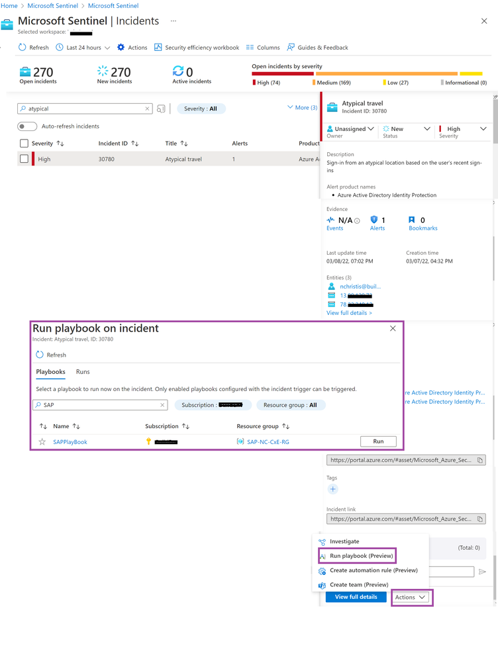The width and height of the screenshot is (498, 661).
Task: Switch to the Playbooks tab
Action: pyautogui.click(x=50, y=371)
